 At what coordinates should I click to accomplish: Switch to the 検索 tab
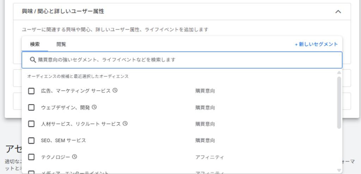coord(35,44)
